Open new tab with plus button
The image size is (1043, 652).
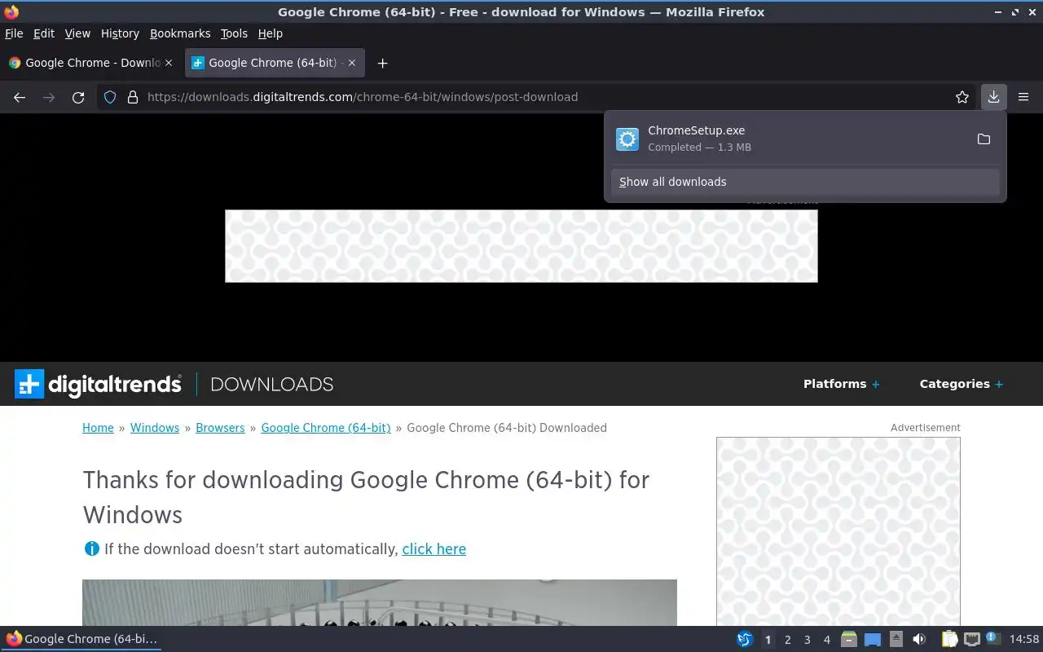(382, 63)
